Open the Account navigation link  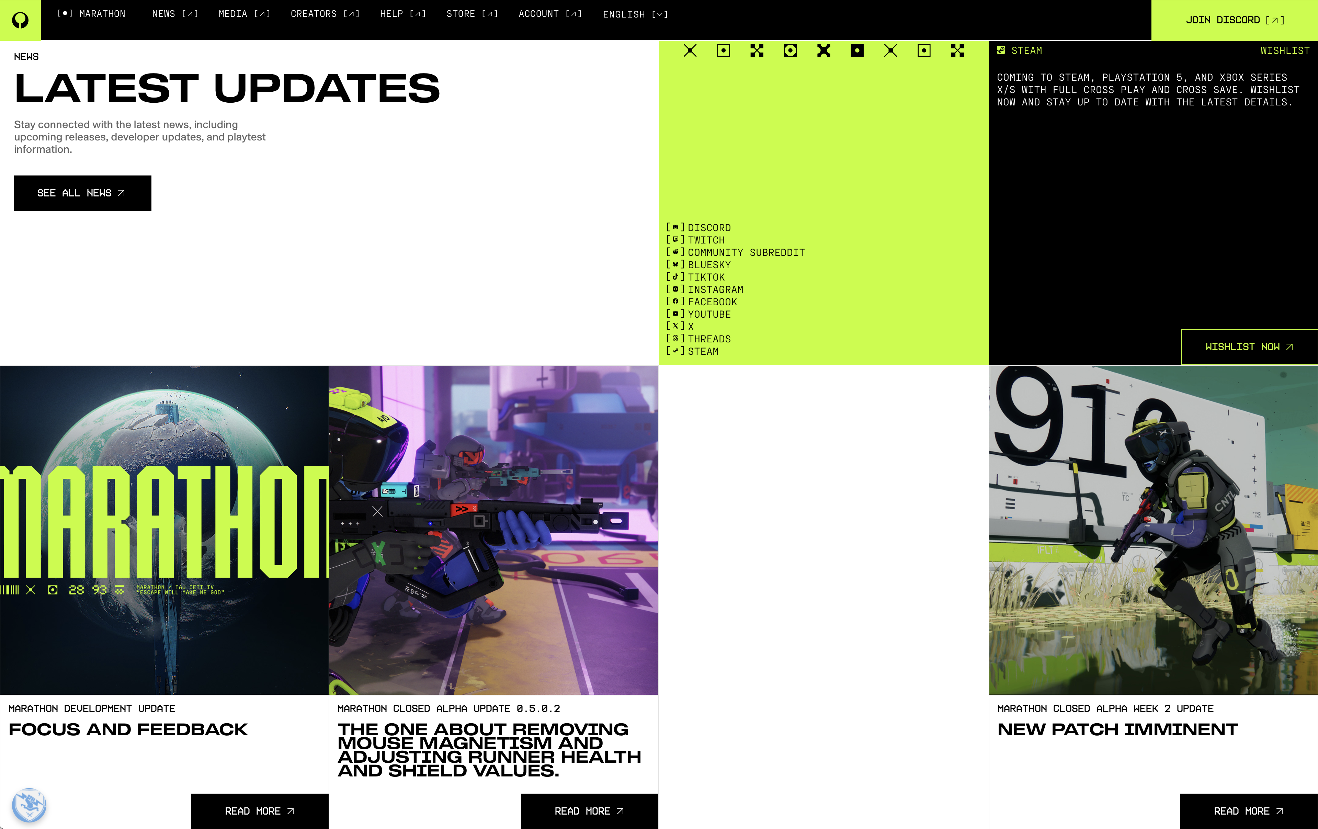[549, 14]
